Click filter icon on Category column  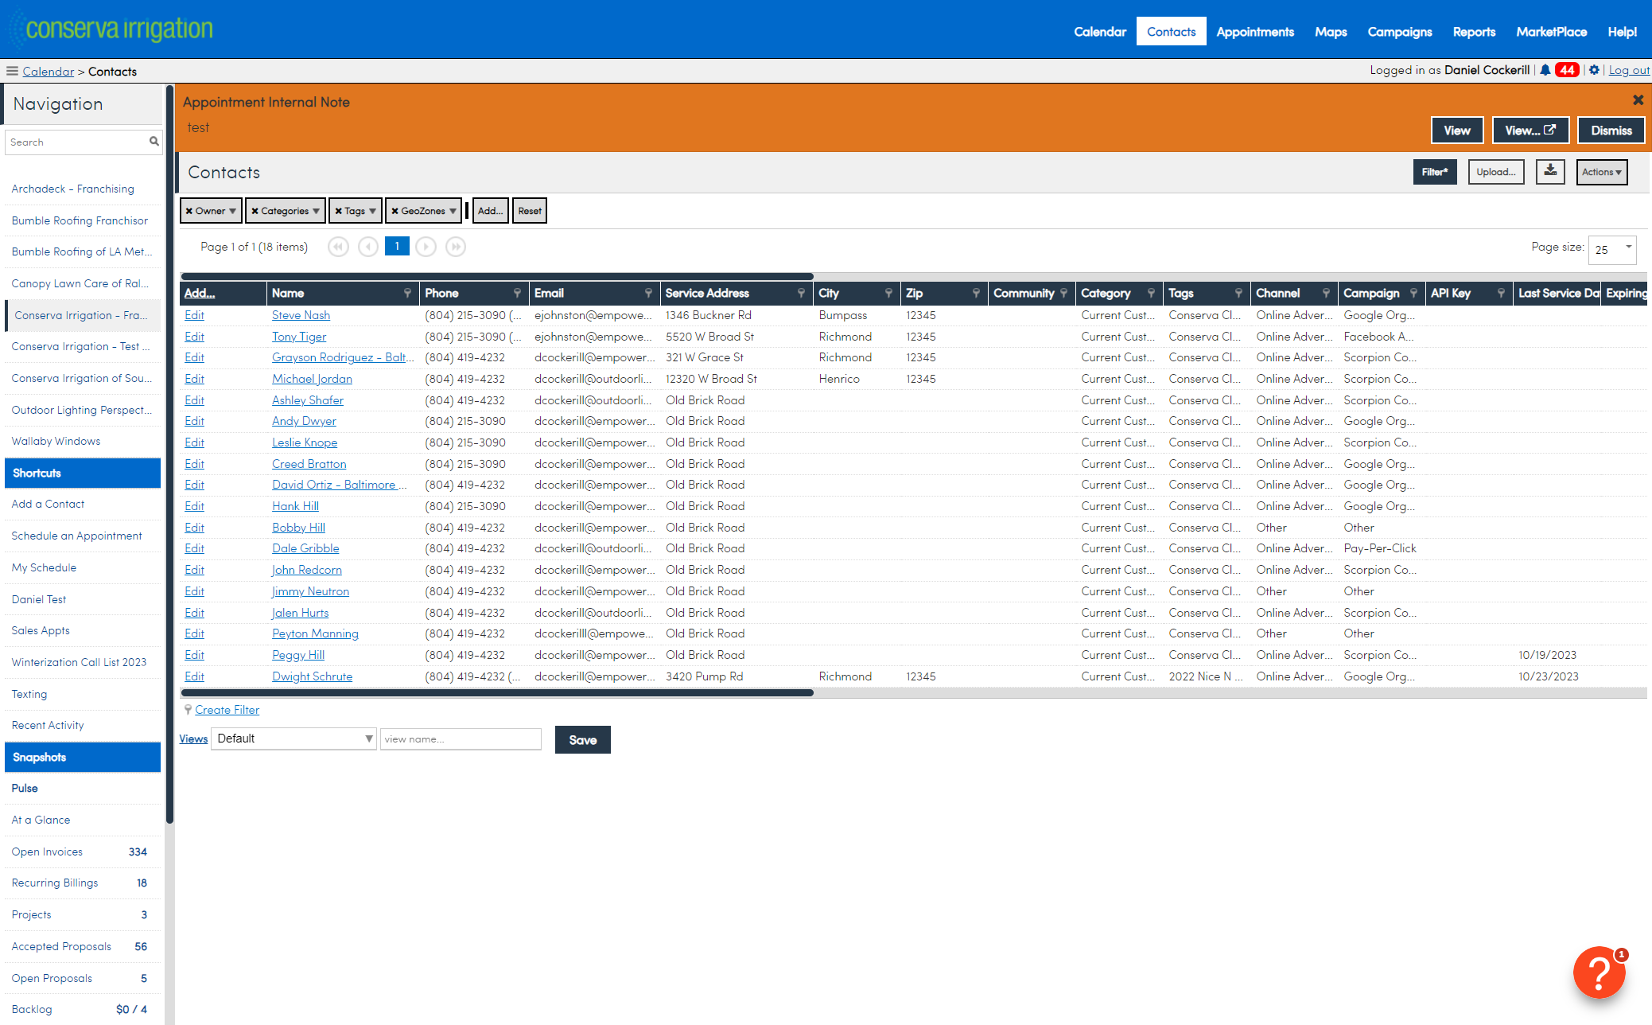click(x=1151, y=293)
